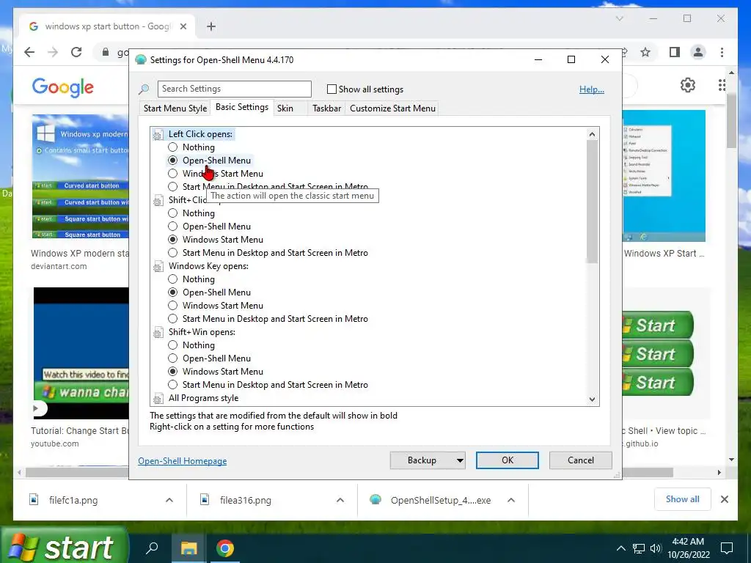Open the green Start buttons image result
751x563 pixels.
click(x=658, y=354)
